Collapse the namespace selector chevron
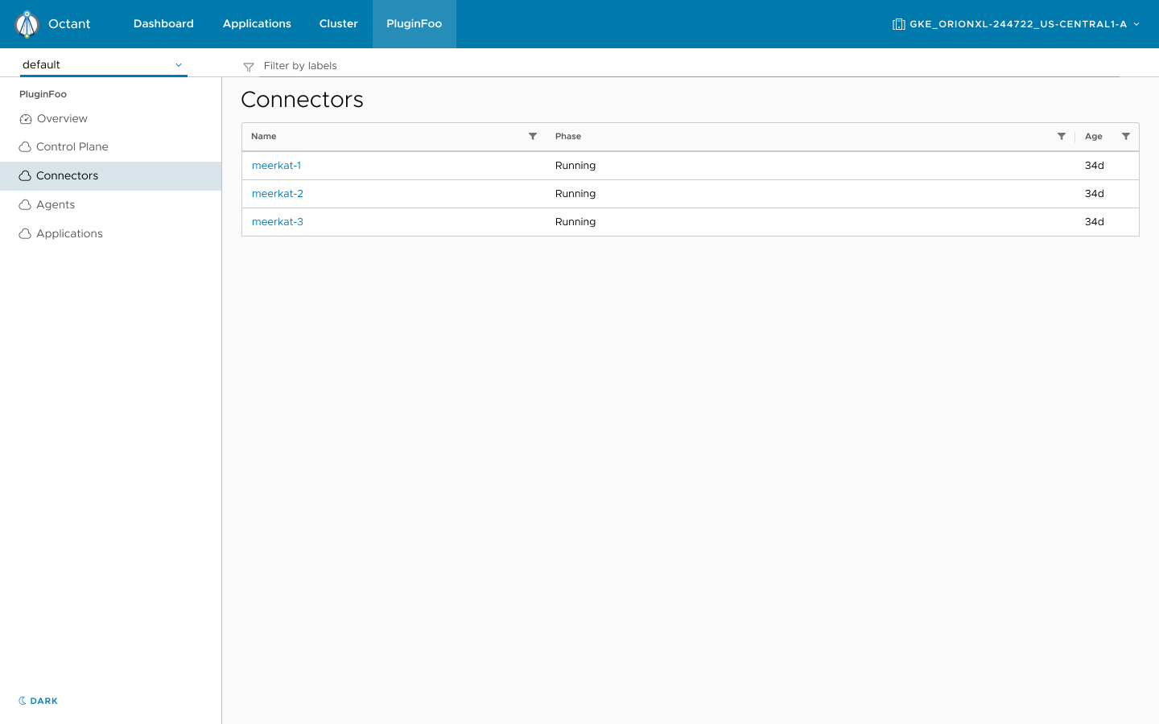Viewport: 1159px width, 724px height. coord(178,64)
